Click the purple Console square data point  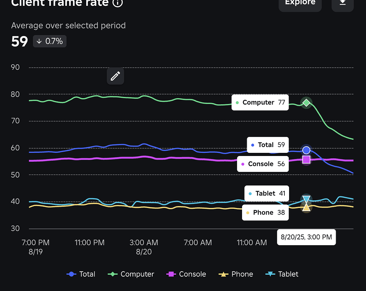click(306, 160)
